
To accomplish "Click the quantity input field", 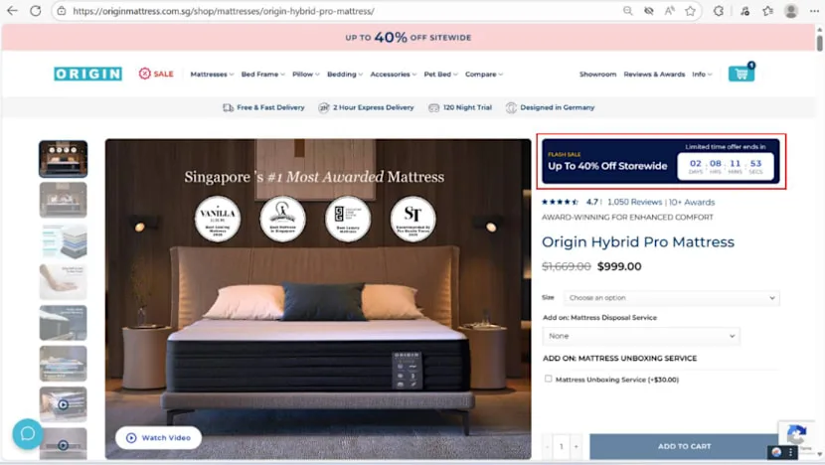I will 562,446.
